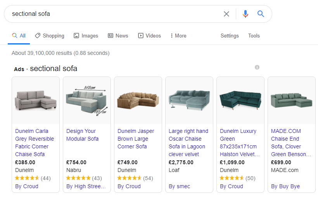This screenshot has width=318, height=199.
Task: Open search Tools
Action: pos(254,36)
